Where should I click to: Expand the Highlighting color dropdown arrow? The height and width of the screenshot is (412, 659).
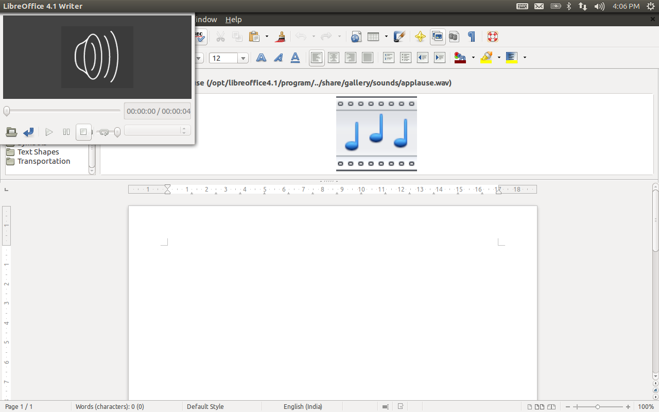click(x=499, y=58)
